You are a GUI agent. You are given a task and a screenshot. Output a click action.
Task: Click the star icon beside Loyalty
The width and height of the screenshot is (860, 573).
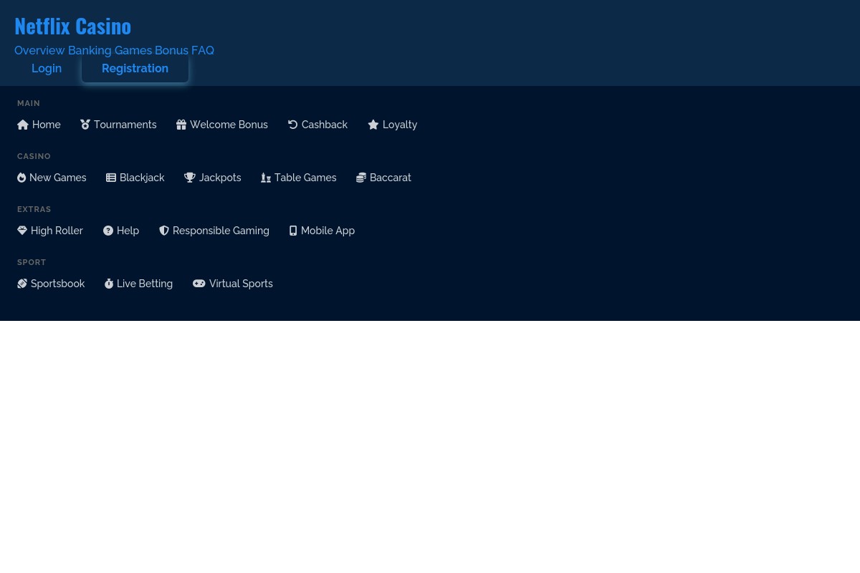click(x=373, y=125)
